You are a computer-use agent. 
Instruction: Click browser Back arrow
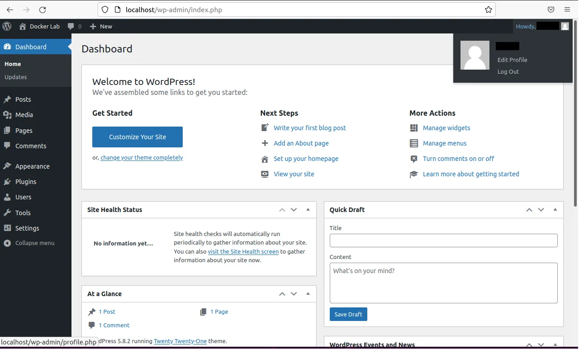coord(10,9)
